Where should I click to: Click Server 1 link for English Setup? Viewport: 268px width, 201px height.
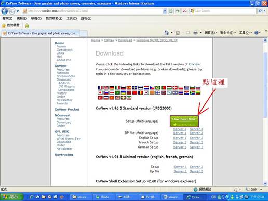pos(180,138)
